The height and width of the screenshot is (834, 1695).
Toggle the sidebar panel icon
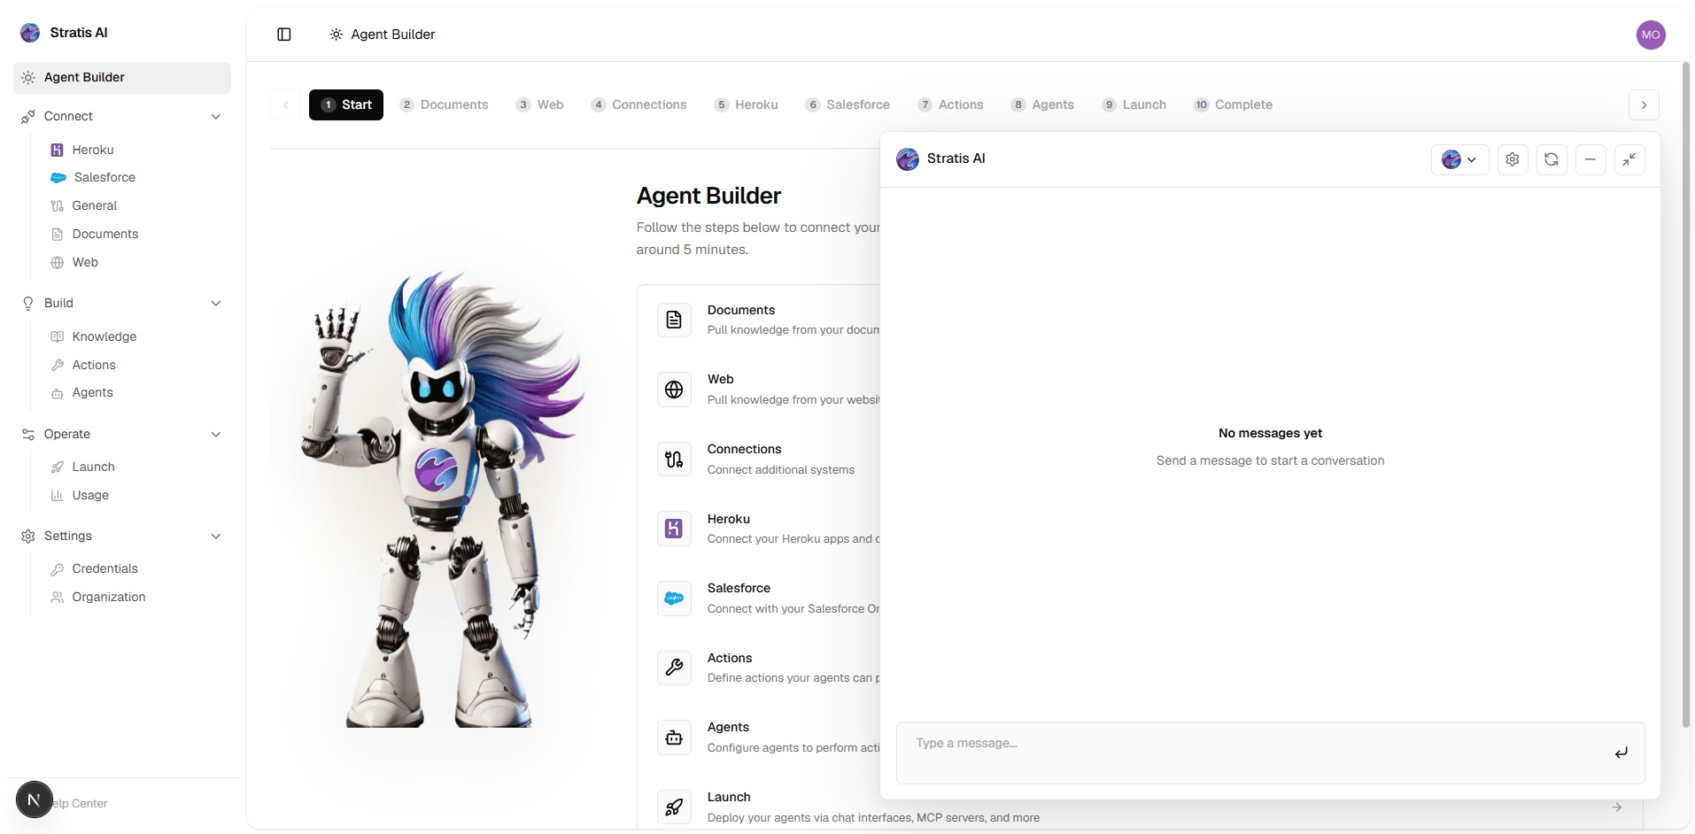284,35
